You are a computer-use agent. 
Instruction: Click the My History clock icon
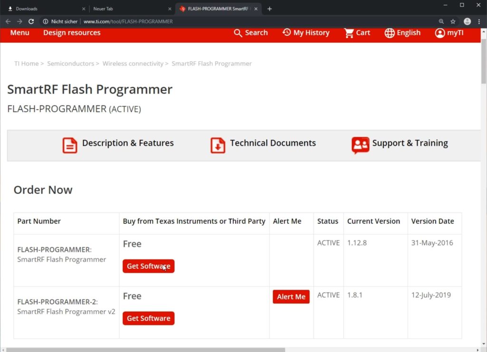tap(287, 32)
